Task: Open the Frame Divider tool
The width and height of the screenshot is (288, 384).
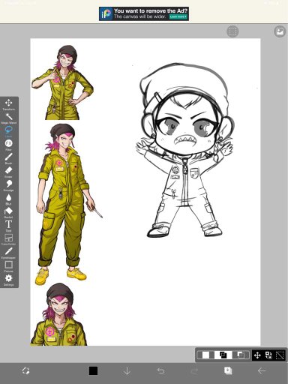Action: 8,239
